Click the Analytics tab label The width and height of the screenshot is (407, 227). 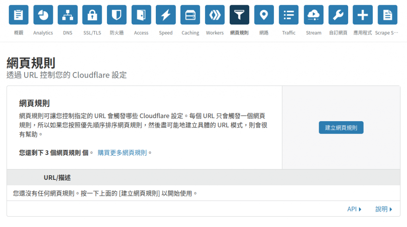point(43,33)
